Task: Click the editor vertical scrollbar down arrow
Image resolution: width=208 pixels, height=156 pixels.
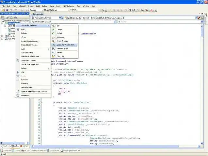Action: (x=202, y=143)
